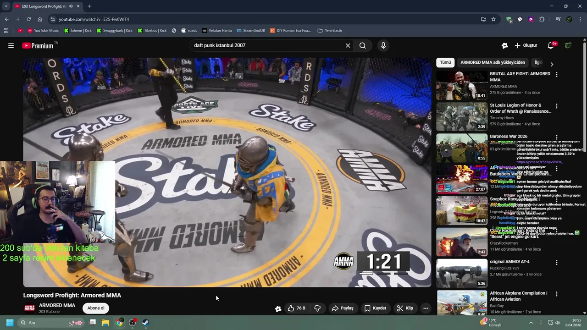Go back in browser history

point(6,19)
